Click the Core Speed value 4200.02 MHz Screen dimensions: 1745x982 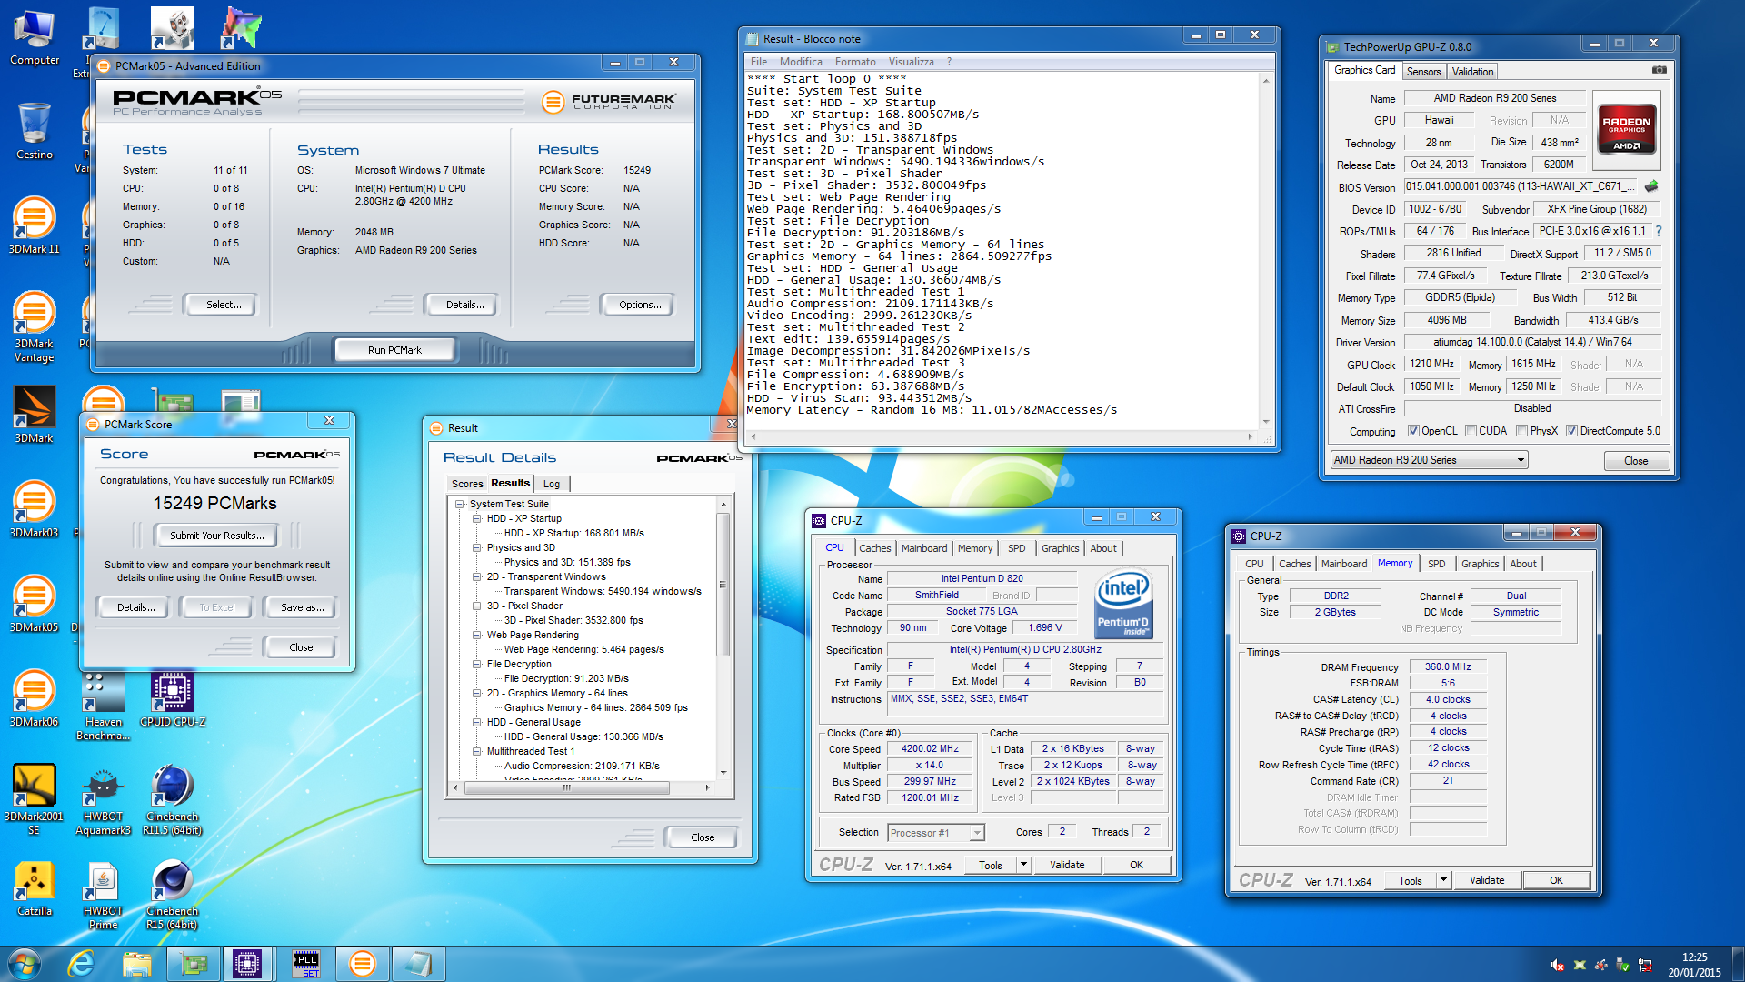point(930,749)
